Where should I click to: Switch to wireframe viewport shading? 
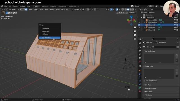(x=126, y=10)
